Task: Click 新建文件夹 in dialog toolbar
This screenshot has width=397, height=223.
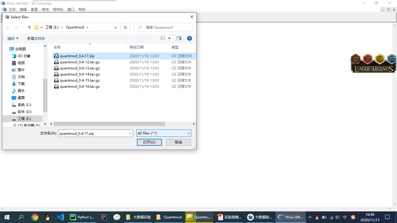Action: tap(36, 38)
